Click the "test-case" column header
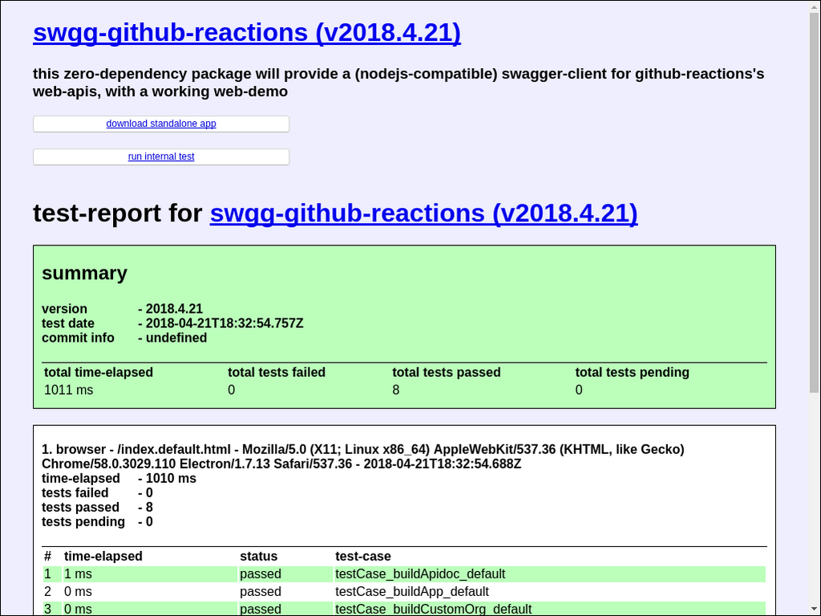This screenshot has width=821, height=616. pos(363,557)
